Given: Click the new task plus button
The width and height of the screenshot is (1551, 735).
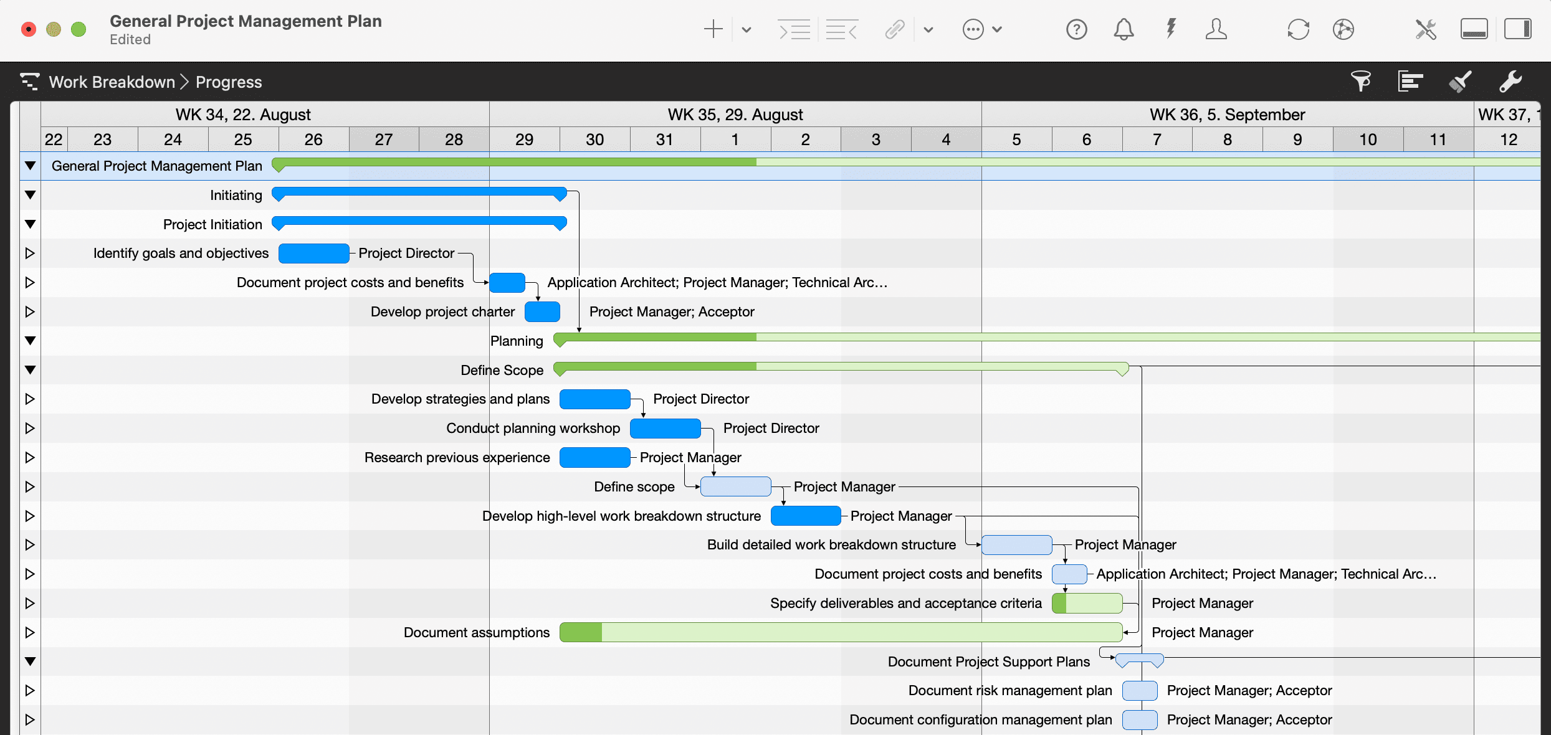Looking at the screenshot, I should click(x=713, y=29).
